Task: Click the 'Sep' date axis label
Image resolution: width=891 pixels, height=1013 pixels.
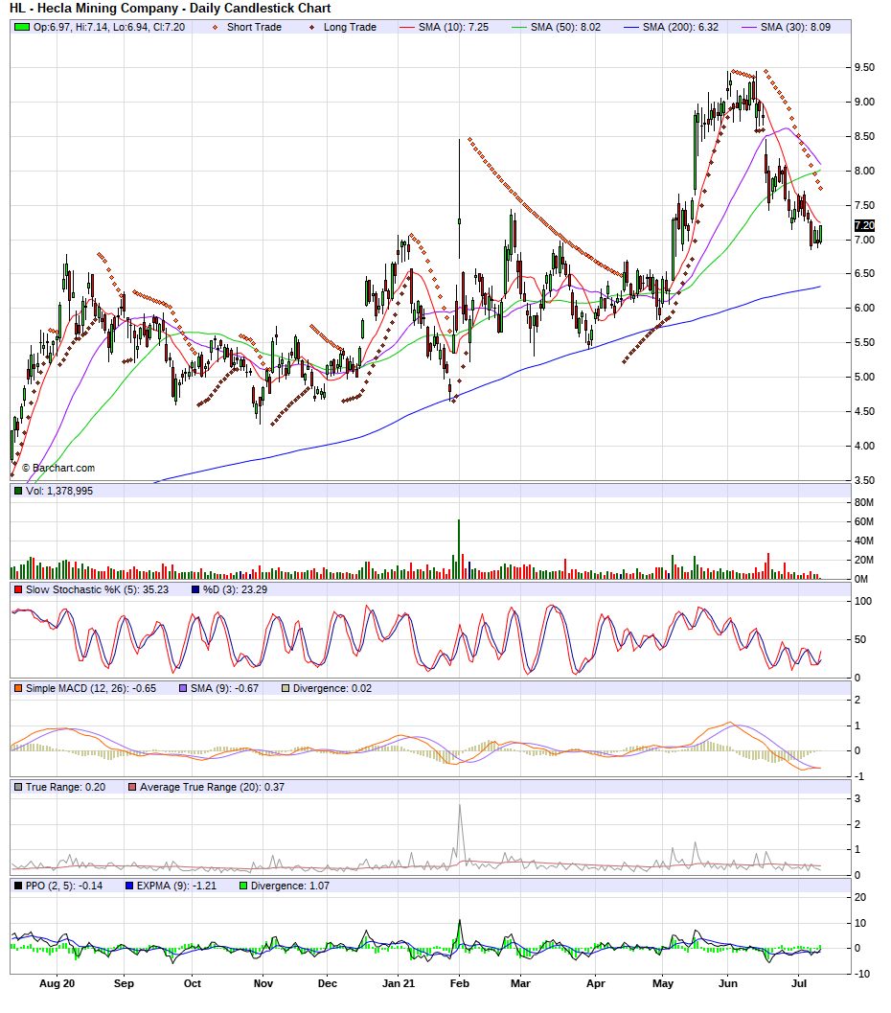Action: click(124, 984)
